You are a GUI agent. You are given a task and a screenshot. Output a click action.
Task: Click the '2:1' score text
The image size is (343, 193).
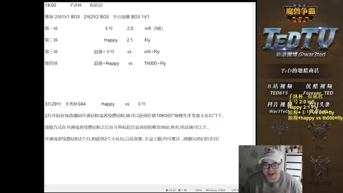(x=129, y=40)
